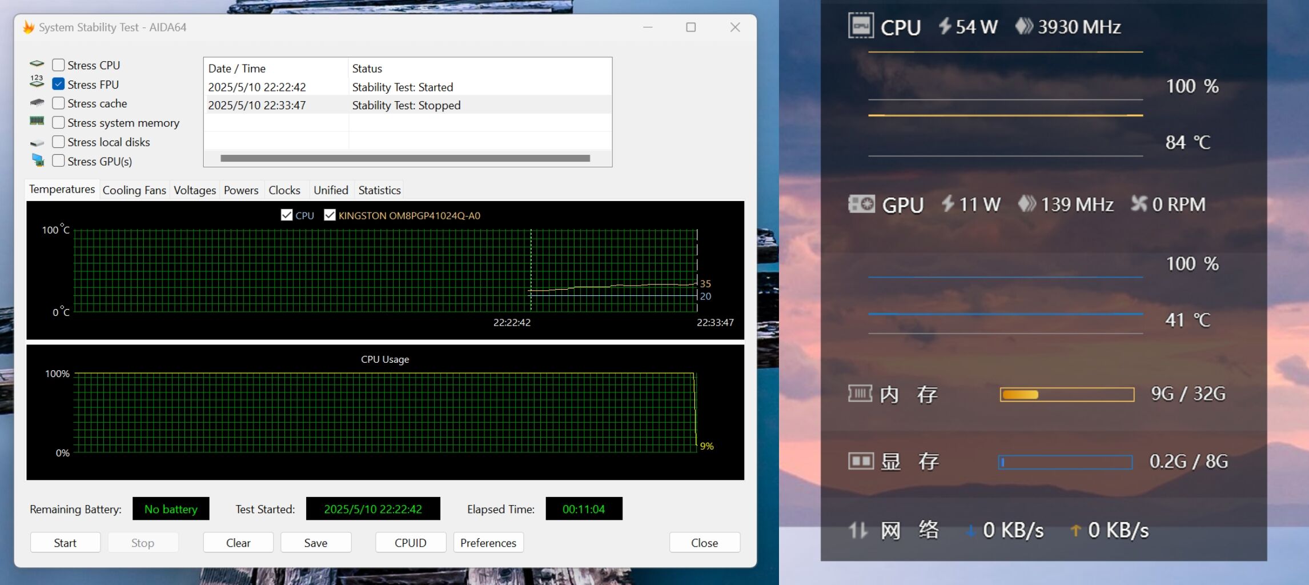Click the Stress cache chip icon
1309x585 pixels.
[37, 103]
